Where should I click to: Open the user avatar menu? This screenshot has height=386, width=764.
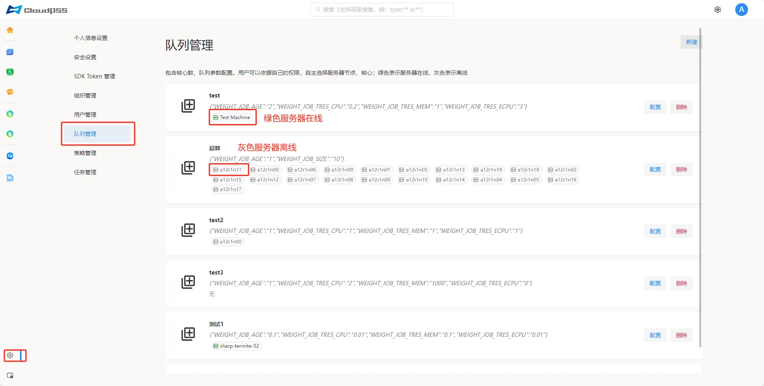[x=742, y=10]
